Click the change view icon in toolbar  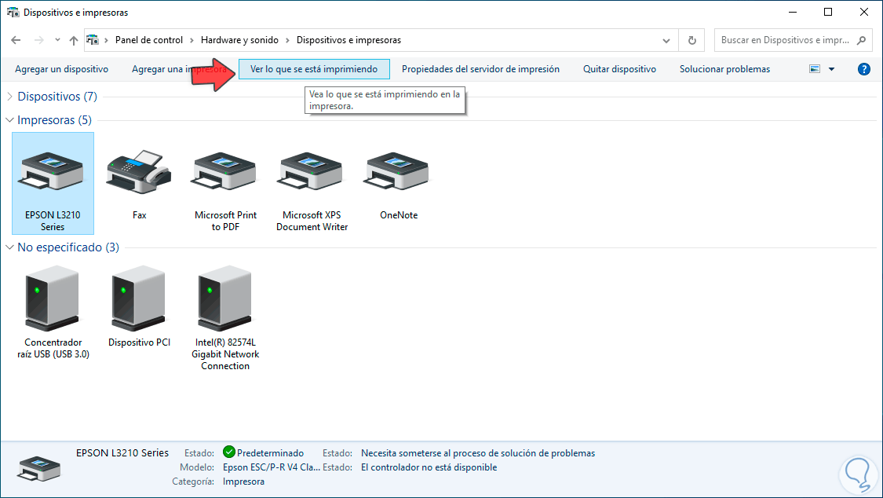point(814,69)
